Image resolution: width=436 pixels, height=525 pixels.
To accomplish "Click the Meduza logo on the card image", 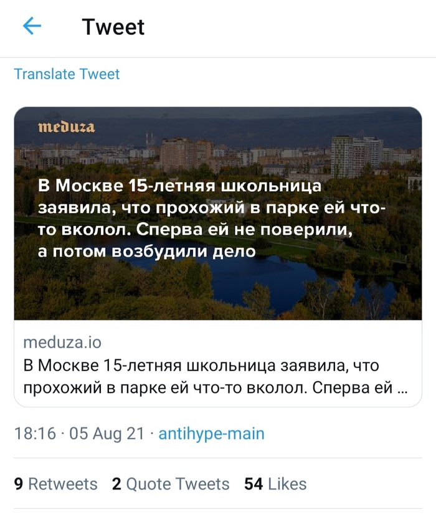I will click(x=66, y=128).
